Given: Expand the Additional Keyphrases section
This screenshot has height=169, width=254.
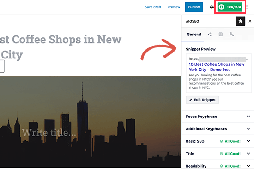Looking at the screenshot, I should [218, 129].
